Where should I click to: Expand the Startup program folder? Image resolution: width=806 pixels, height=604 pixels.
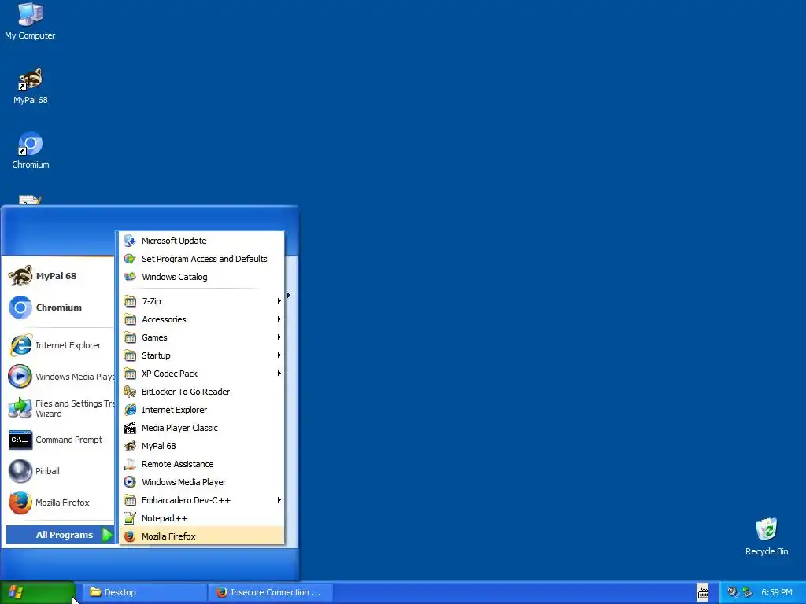click(x=201, y=355)
